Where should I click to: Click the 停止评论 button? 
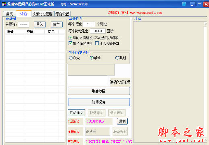click(x=117, y=113)
